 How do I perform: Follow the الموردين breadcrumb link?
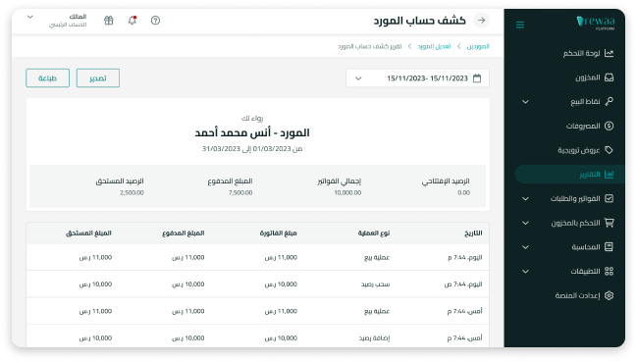click(x=478, y=47)
